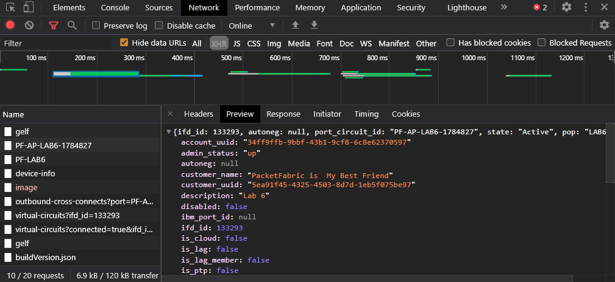Check Has blocked cookies
Viewport: 615px width, 282px height.
coord(450,43)
